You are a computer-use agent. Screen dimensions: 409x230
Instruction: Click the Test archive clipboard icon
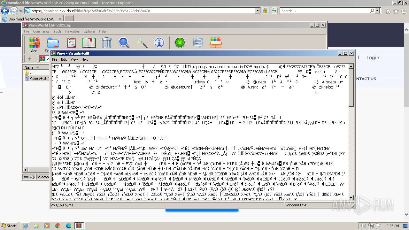pyautogui.click(x=72, y=43)
